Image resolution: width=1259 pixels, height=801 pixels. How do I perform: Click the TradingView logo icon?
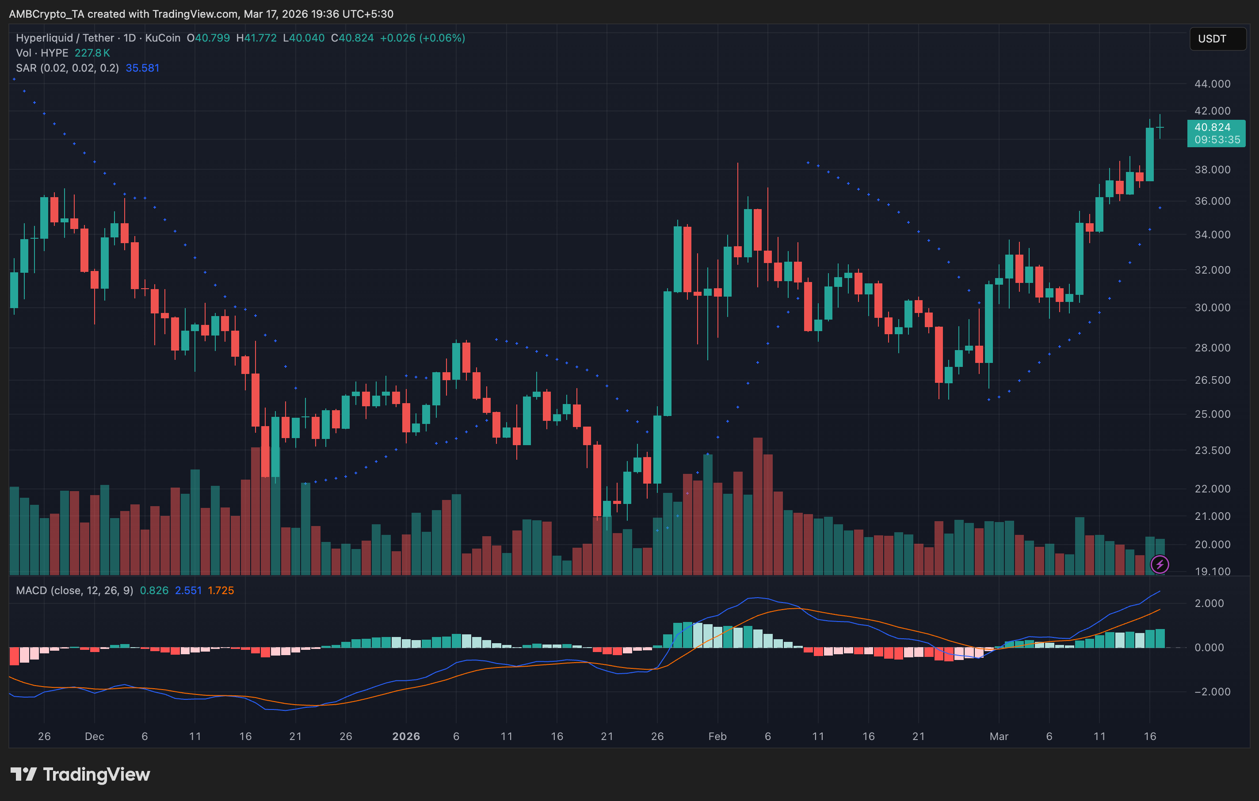(x=23, y=774)
